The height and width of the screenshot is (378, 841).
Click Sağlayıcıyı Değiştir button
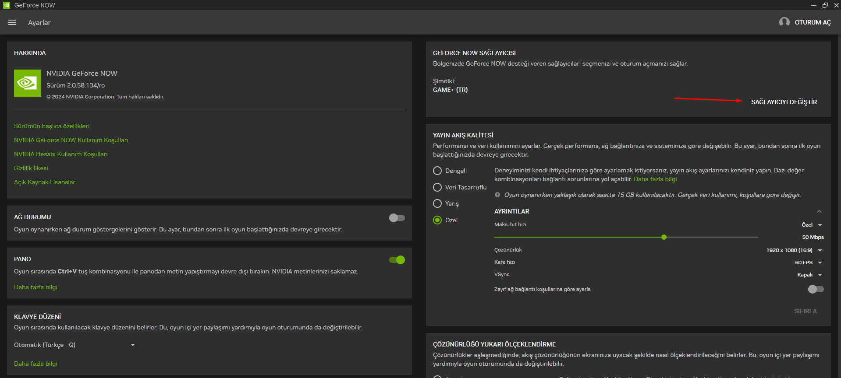784,102
